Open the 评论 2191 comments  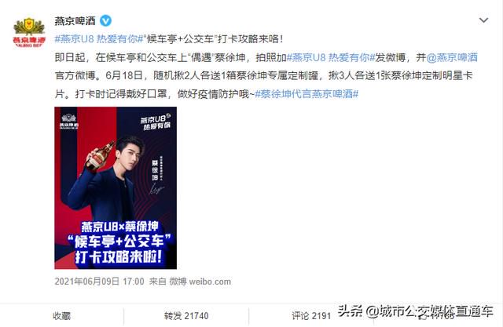point(311,316)
